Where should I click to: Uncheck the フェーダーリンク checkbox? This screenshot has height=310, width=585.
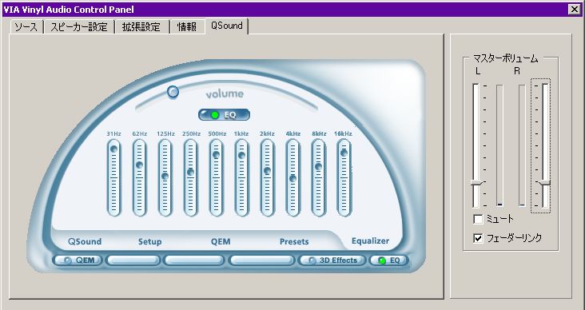pos(478,238)
